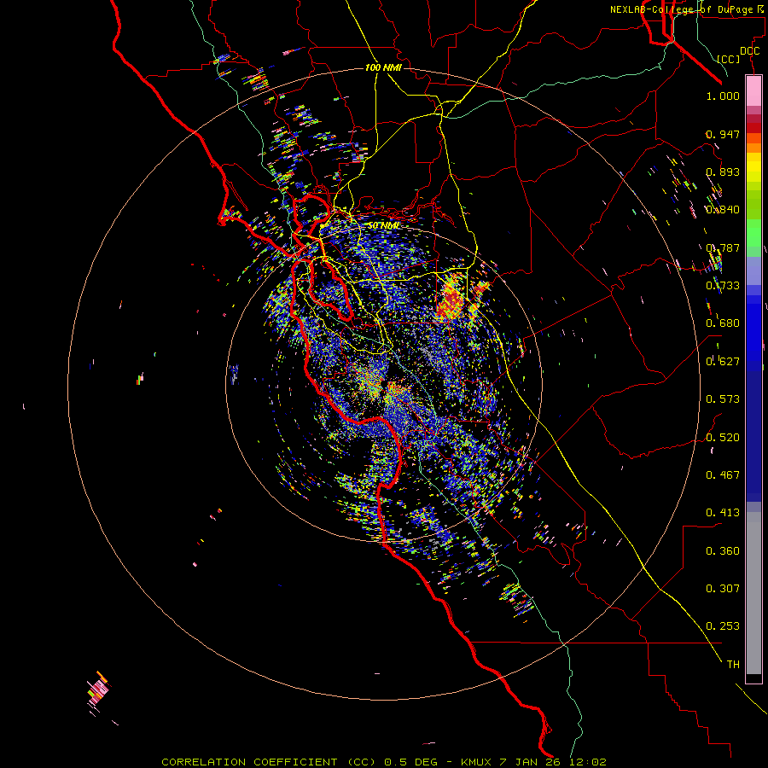Click the 0.253 scale value
The width and height of the screenshot is (768, 768).
point(723,626)
